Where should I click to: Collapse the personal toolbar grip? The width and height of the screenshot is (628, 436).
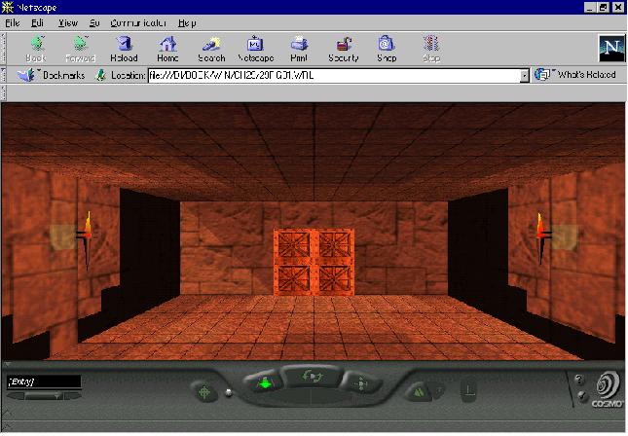pyautogui.click(x=4, y=92)
